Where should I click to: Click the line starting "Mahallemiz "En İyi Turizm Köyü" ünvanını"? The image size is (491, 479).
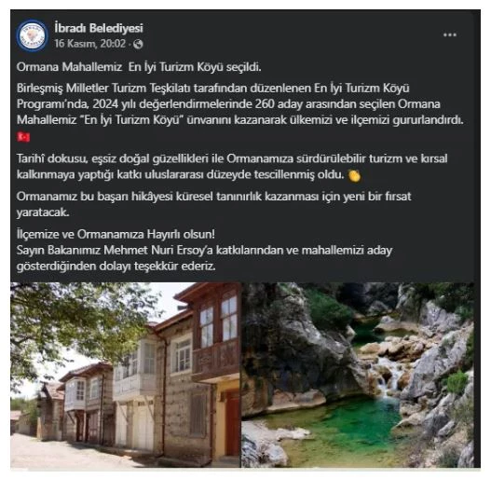[x=239, y=119]
